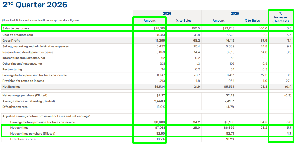
Task: Select the 6,491 pre-tax earnings amount
Action: [230, 75]
